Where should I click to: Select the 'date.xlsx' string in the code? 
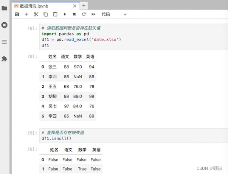pos(105,40)
